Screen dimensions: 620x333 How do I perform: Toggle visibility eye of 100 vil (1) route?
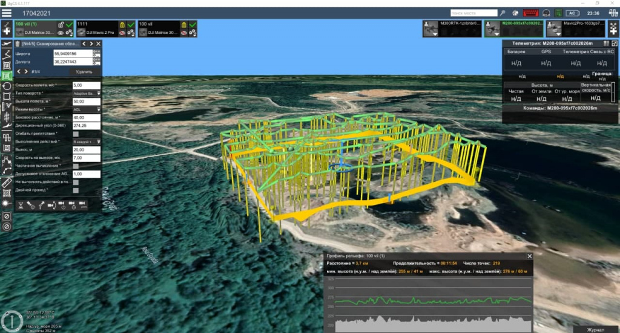[61, 32]
